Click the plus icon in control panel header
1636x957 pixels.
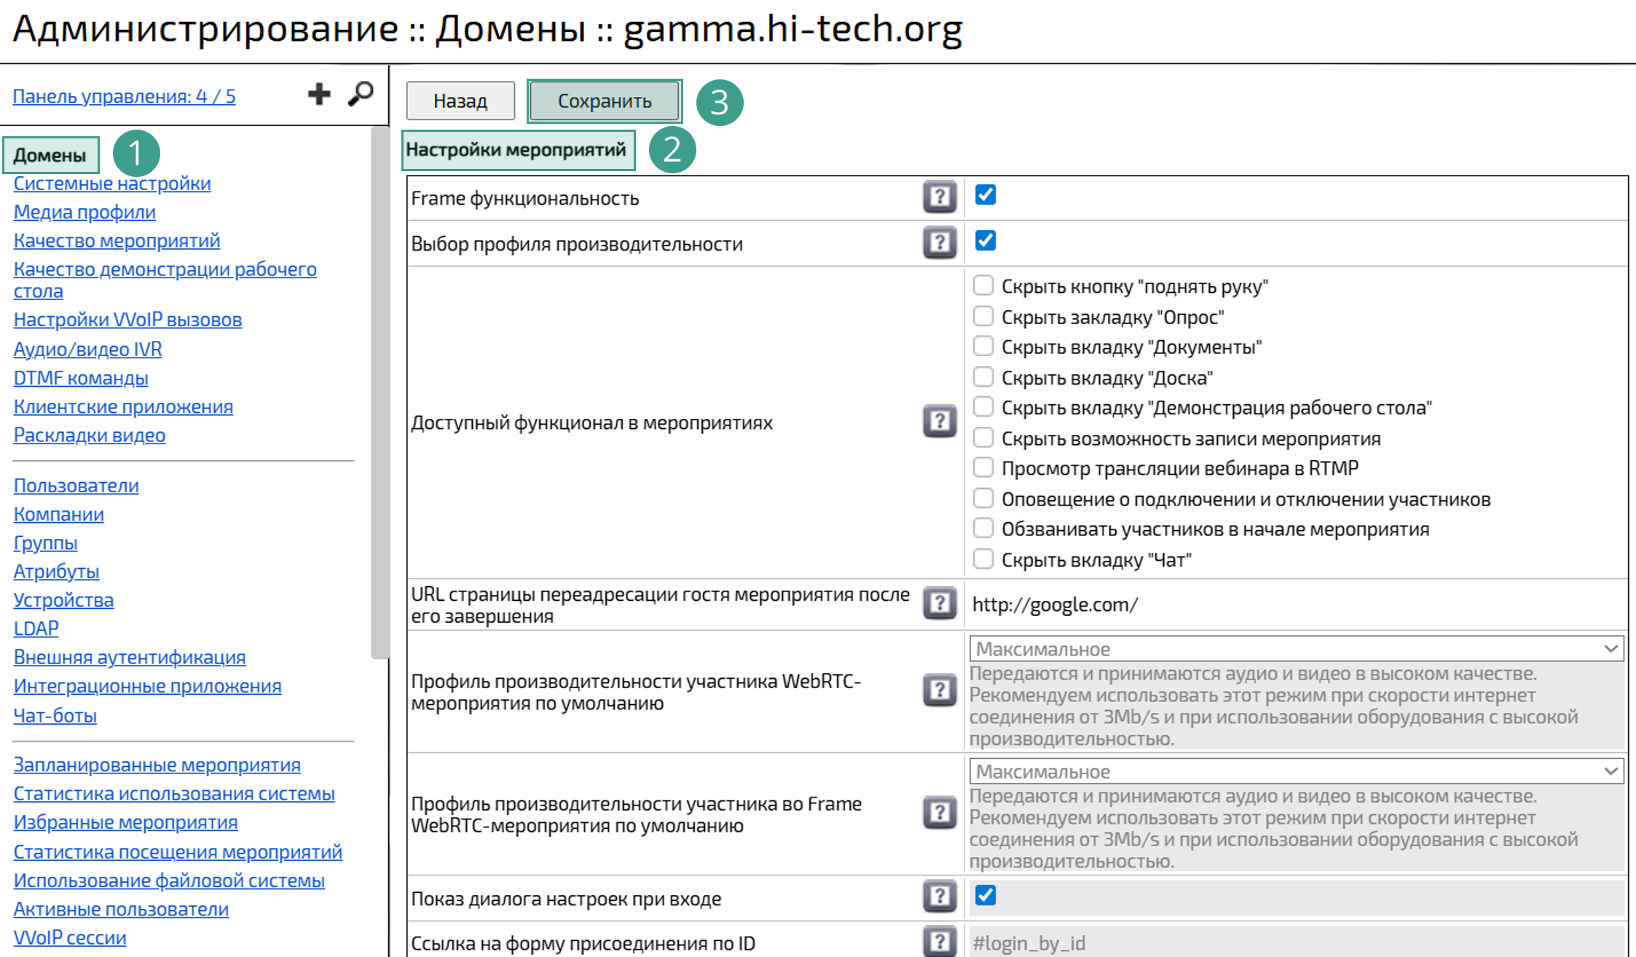click(x=318, y=94)
